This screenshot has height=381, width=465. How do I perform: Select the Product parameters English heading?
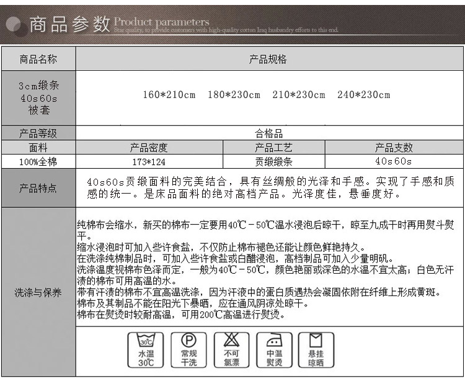point(162,22)
